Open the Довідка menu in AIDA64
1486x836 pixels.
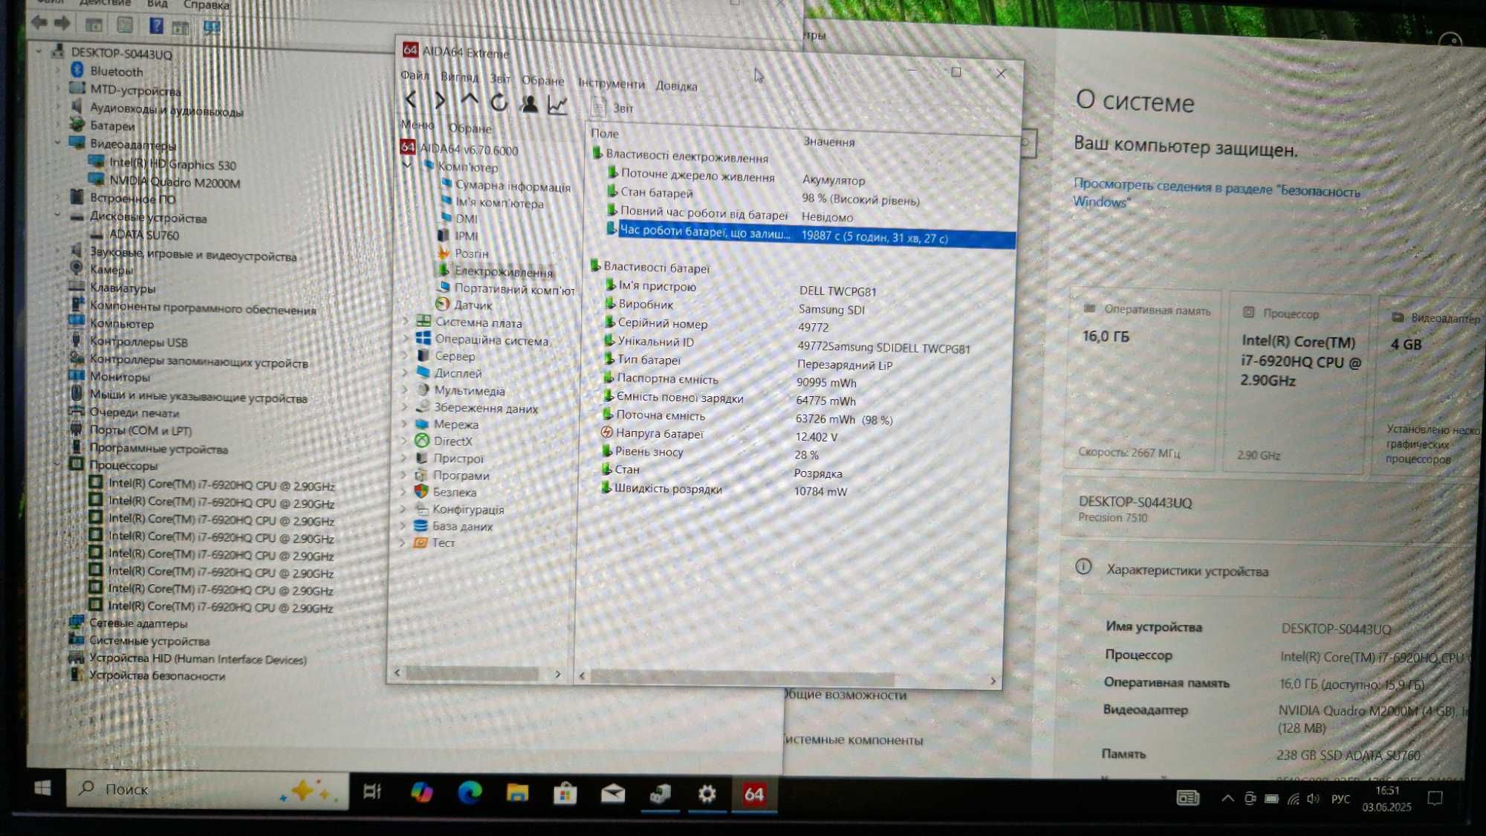click(676, 85)
